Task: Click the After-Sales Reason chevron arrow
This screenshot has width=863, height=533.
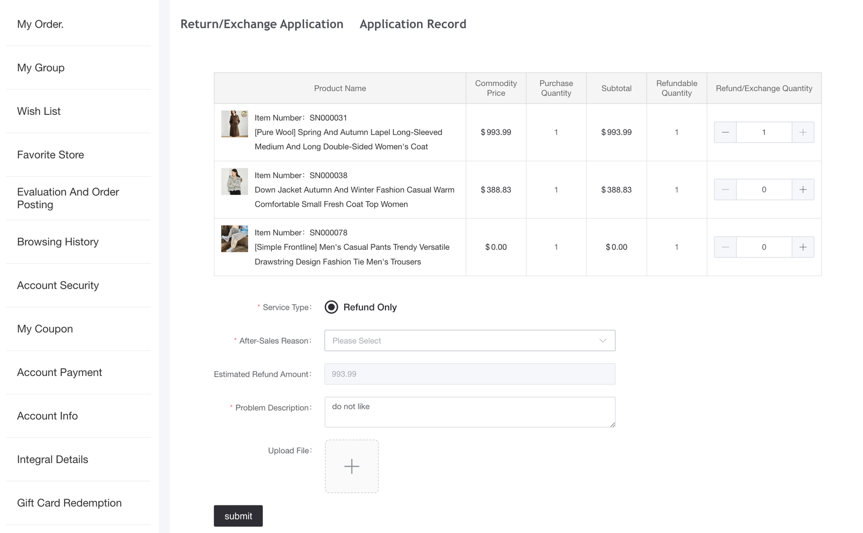Action: (602, 340)
